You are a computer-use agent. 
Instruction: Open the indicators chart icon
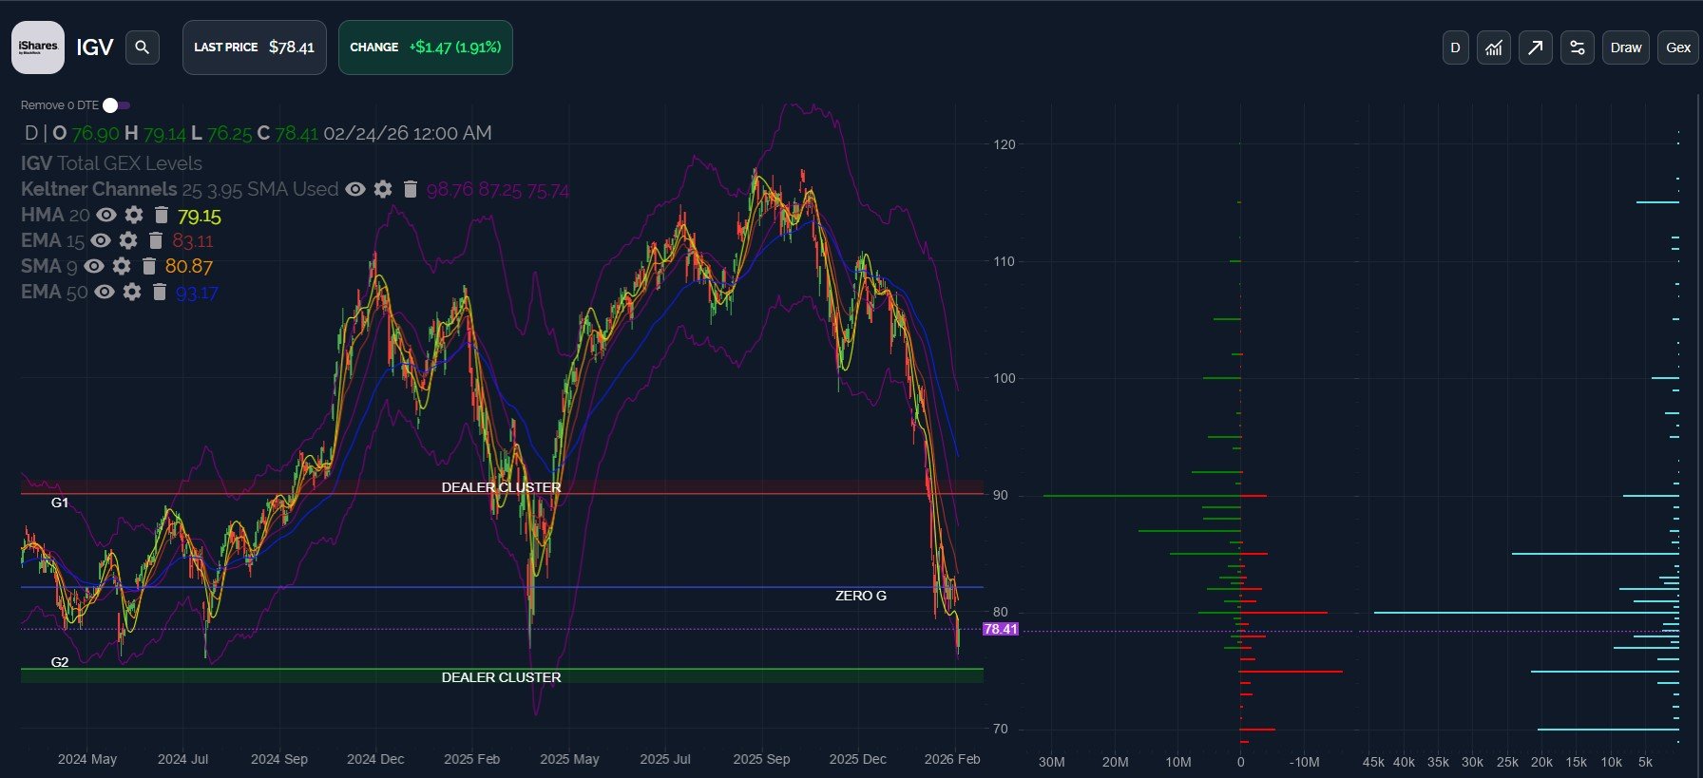pyautogui.click(x=1494, y=47)
